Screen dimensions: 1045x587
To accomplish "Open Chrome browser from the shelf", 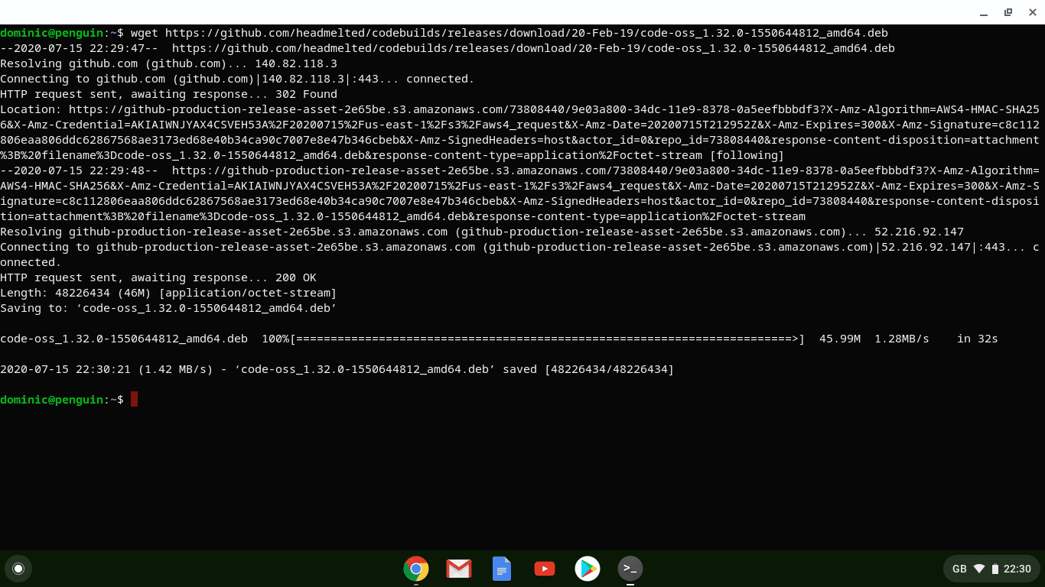I will [x=415, y=569].
